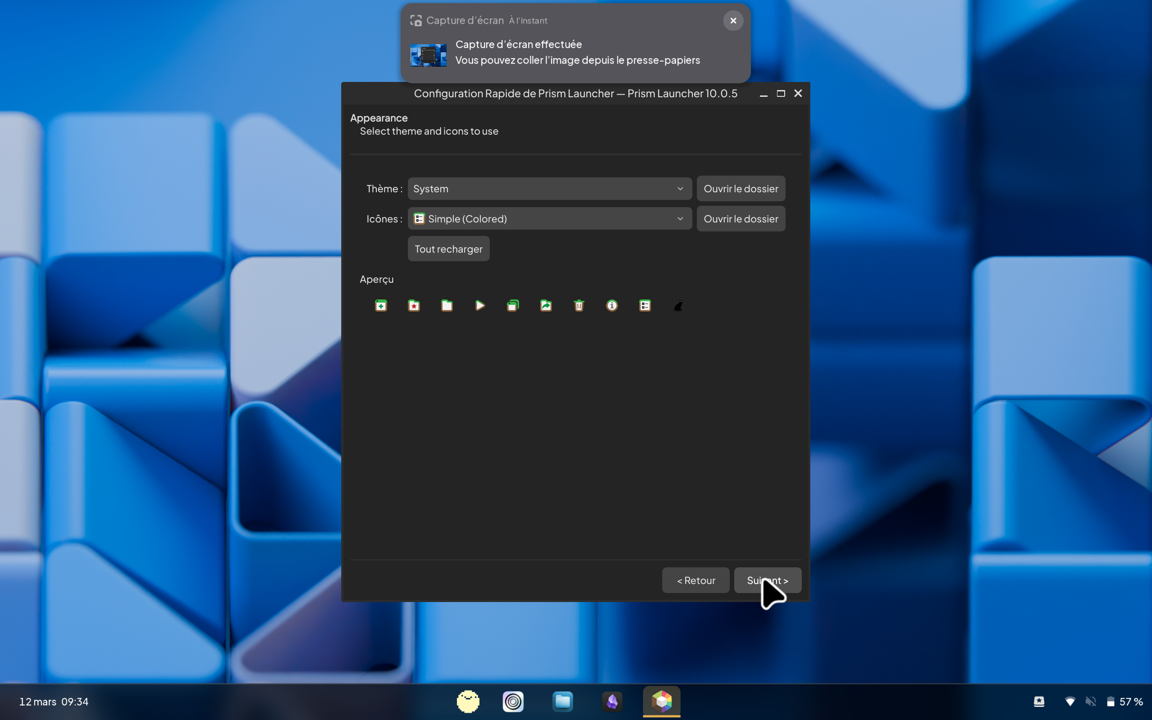1152x720 pixels.
Task: Click the copy instance preview icon
Action: tap(513, 306)
